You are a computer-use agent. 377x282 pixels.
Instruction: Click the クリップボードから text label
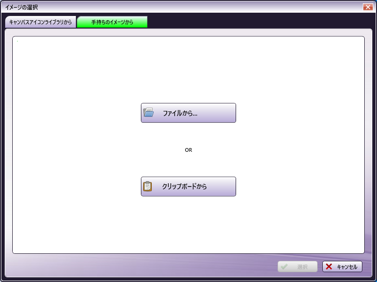pyautogui.click(x=184, y=187)
